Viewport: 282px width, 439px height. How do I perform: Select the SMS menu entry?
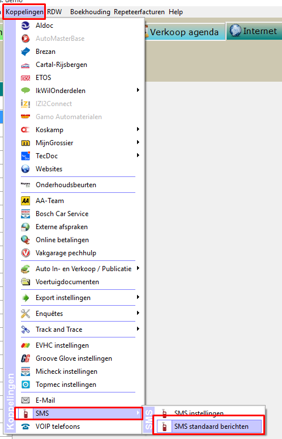tap(79, 413)
